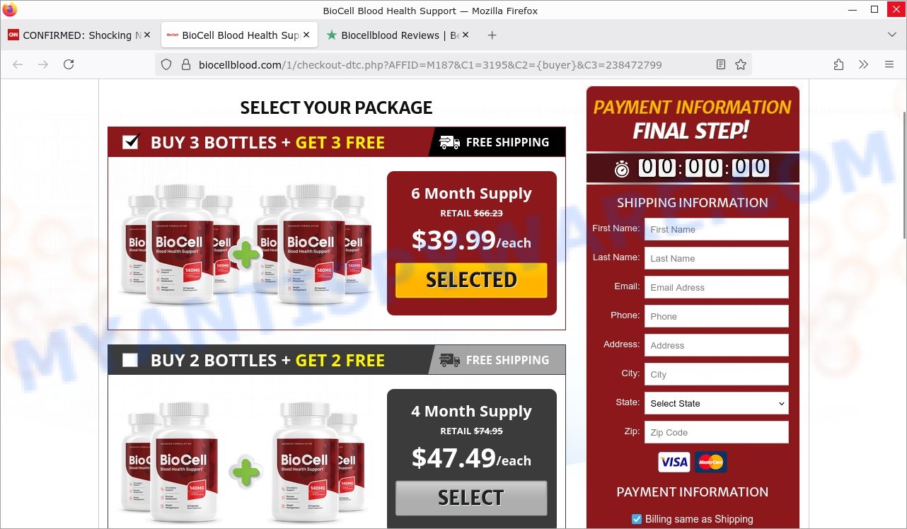
Task: Toggle reader view icon in address bar
Action: [x=721, y=64]
